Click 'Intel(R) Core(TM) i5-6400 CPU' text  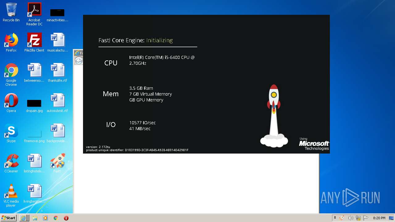162,60
